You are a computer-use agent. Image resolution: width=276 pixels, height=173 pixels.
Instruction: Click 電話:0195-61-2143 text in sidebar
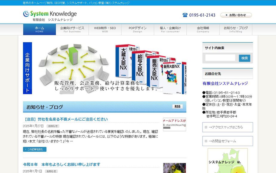coord(221,92)
